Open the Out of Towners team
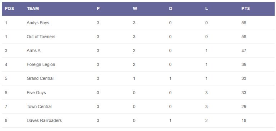276x131 pixels. click(x=41, y=37)
